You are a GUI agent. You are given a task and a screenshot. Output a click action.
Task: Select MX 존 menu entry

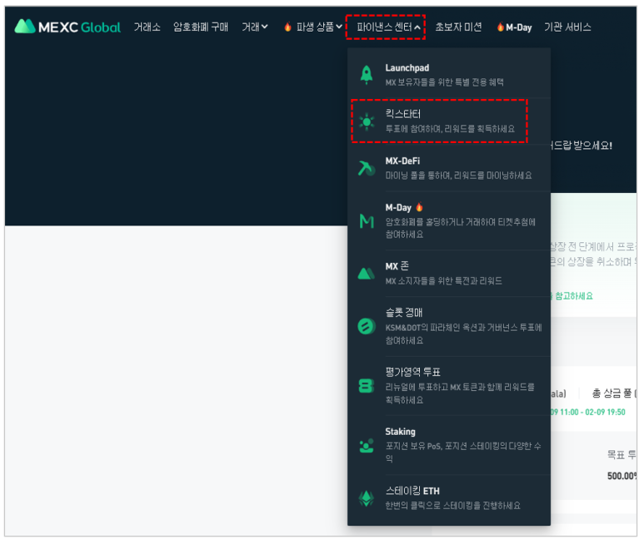pos(449,274)
